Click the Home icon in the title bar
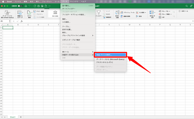 [26, 6]
